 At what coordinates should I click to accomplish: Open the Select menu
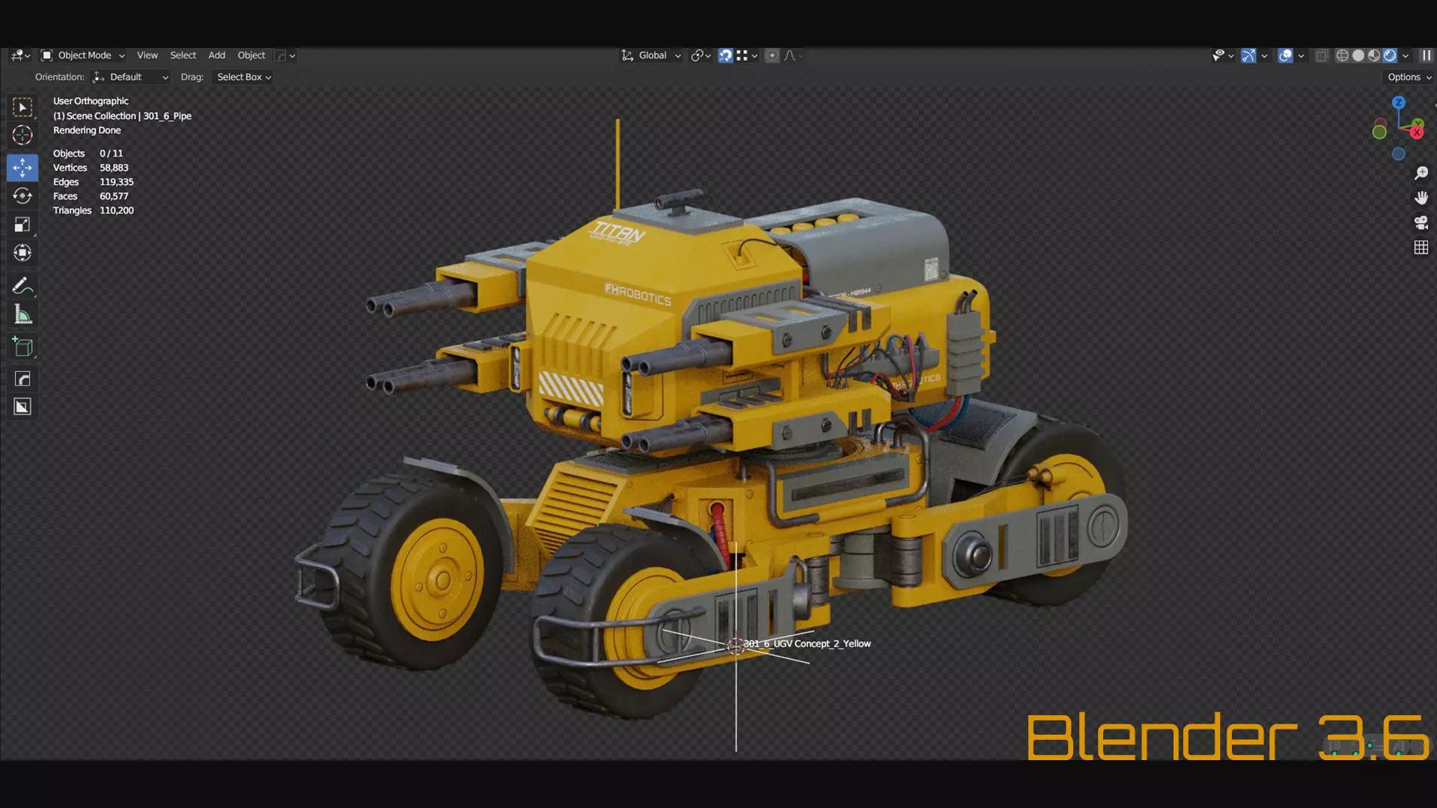tap(183, 55)
